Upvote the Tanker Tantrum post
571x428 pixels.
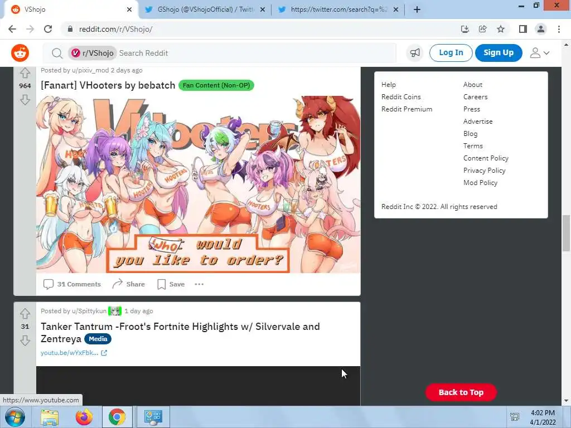click(25, 313)
